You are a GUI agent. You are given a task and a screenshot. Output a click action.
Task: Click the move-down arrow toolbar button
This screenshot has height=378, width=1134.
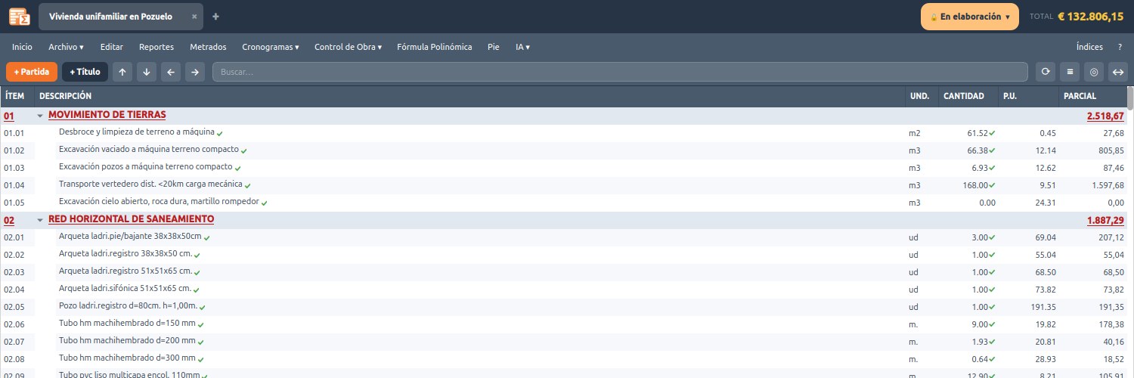tap(147, 72)
